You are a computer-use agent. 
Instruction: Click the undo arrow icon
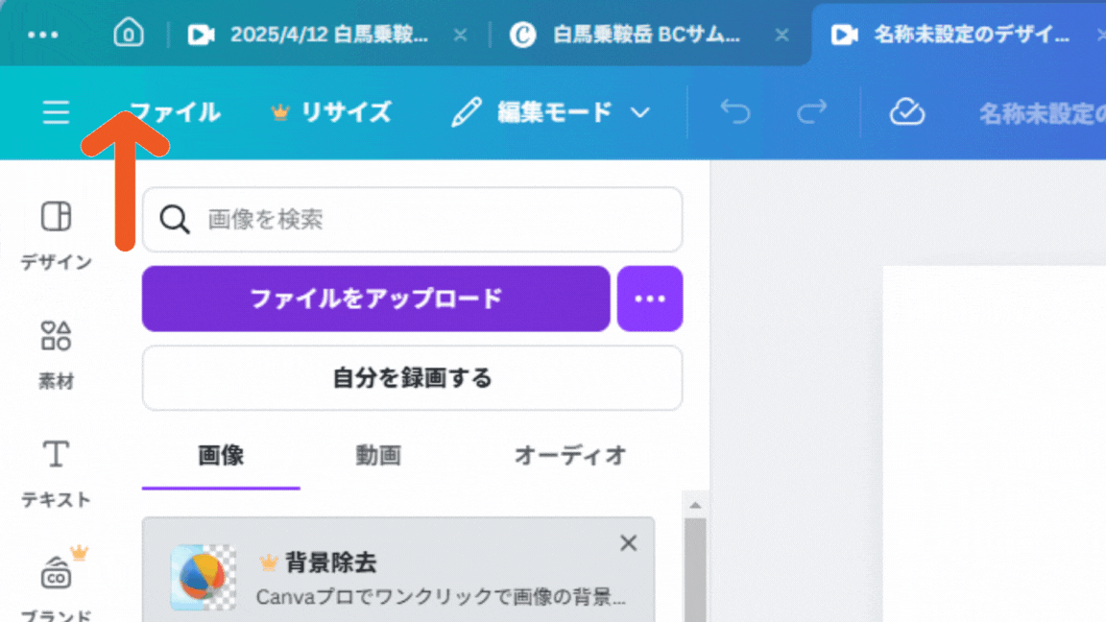[735, 112]
